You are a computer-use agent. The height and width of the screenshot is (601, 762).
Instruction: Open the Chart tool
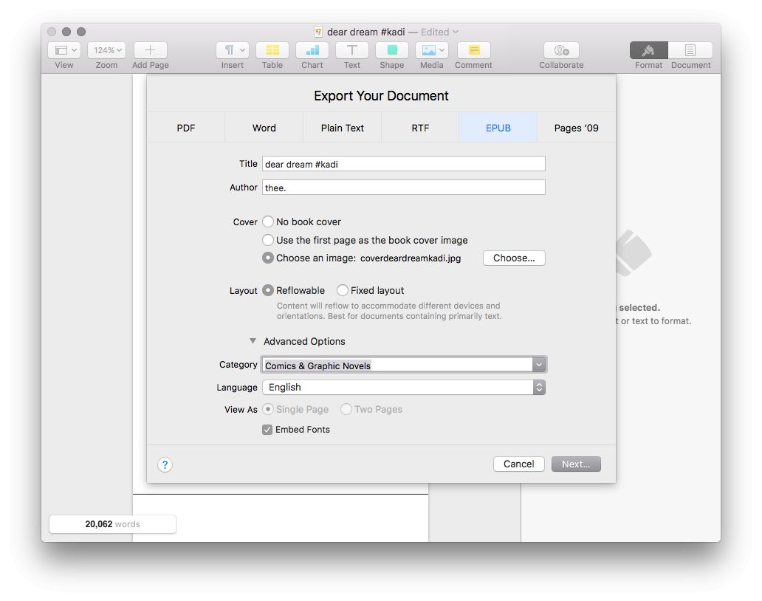[312, 50]
